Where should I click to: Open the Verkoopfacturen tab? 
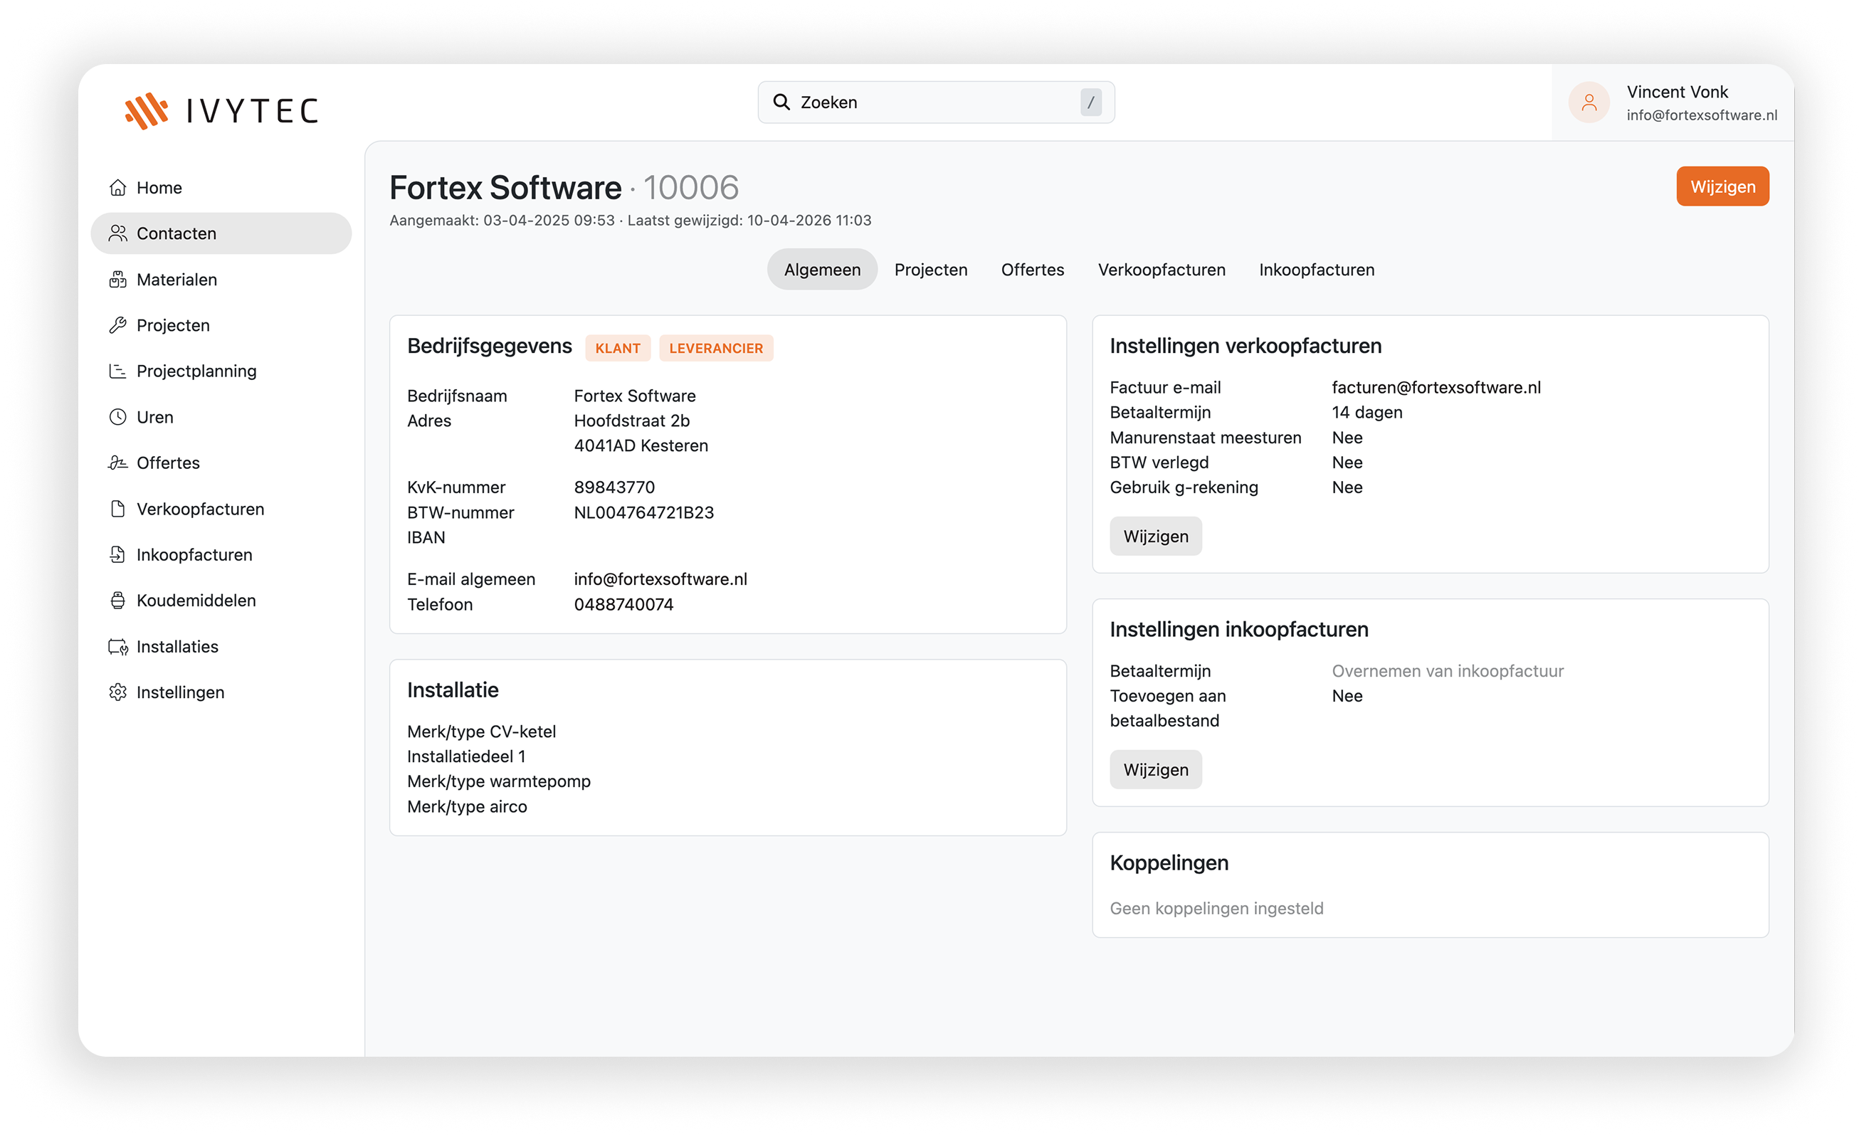[1162, 269]
